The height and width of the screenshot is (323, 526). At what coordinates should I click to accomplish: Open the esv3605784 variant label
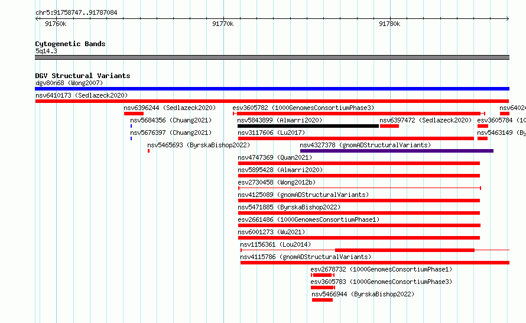tap(502, 120)
